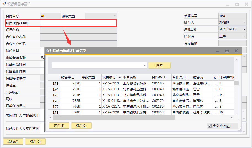Open the 源单类型 dropdown

coord(115,16)
